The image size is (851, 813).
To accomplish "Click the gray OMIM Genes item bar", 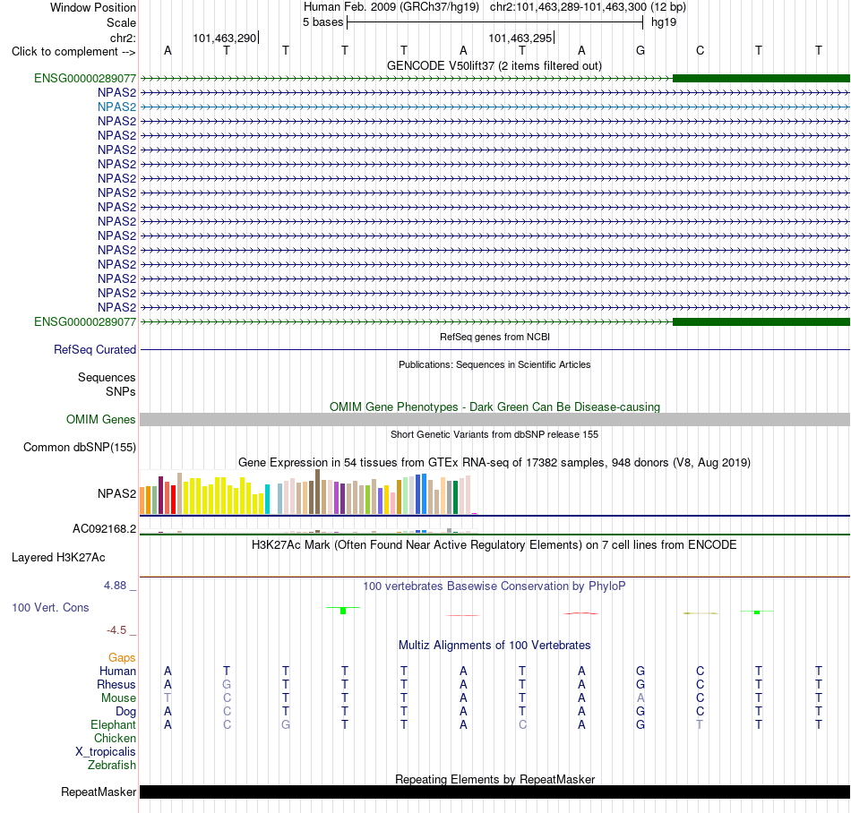I will pos(494,419).
